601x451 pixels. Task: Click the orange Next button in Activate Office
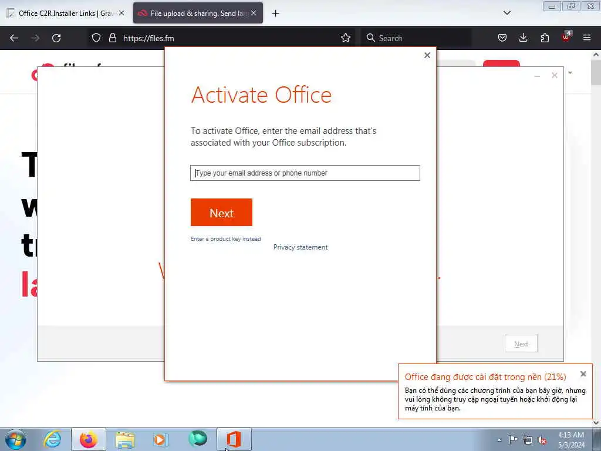click(221, 212)
